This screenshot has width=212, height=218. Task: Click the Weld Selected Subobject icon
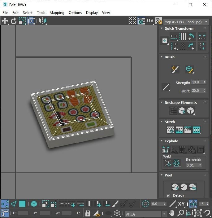(x=176, y=163)
